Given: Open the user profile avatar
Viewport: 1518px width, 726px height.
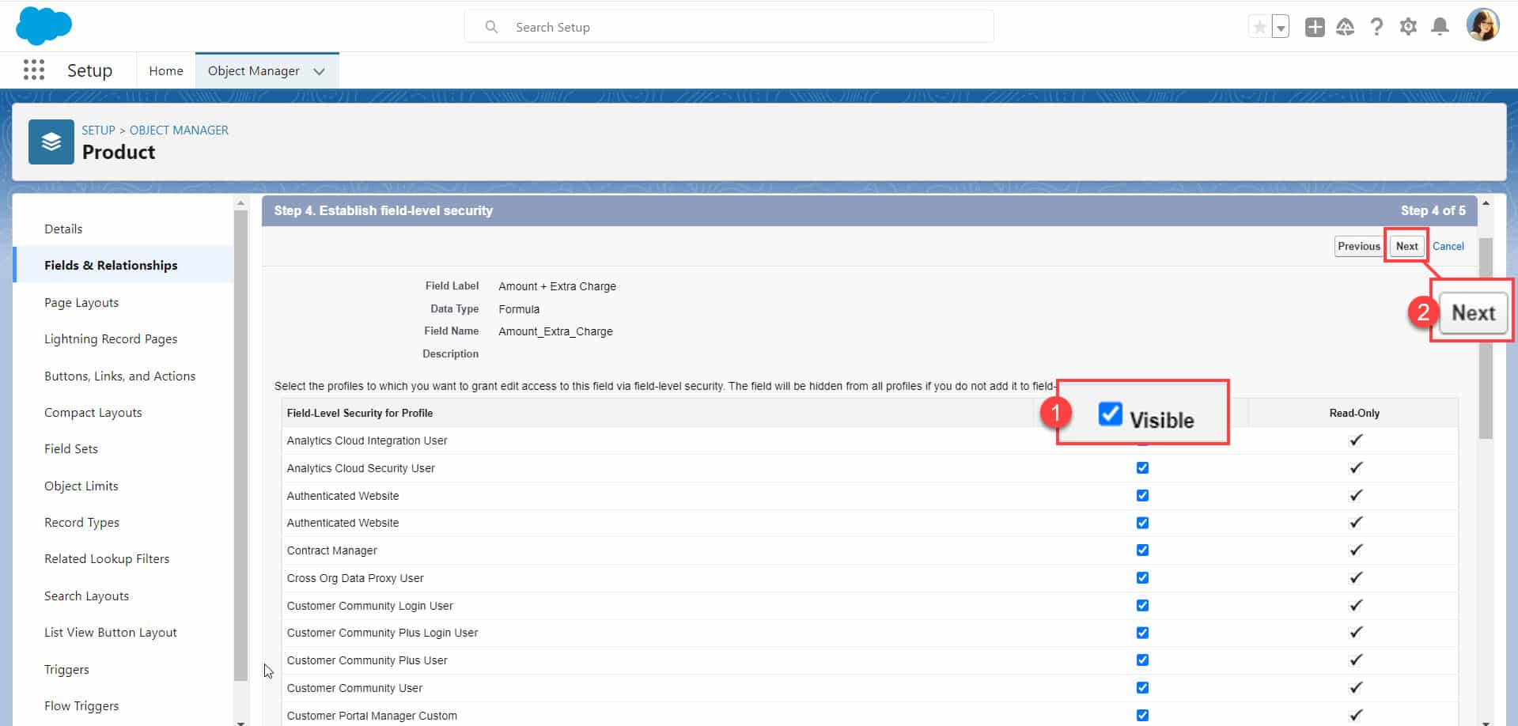Looking at the screenshot, I should [x=1482, y=25].
